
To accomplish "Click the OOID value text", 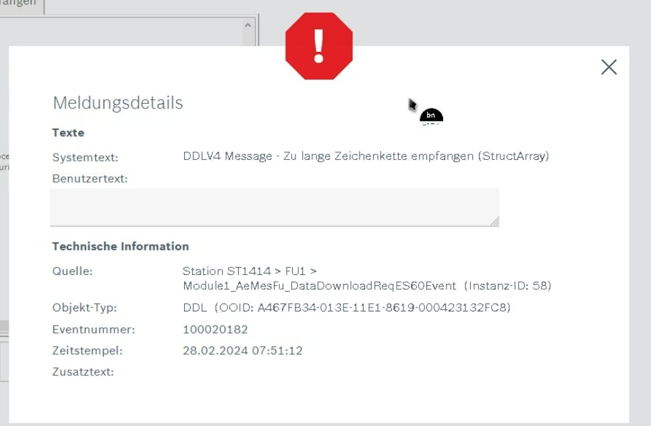I will tap(366, 308).
